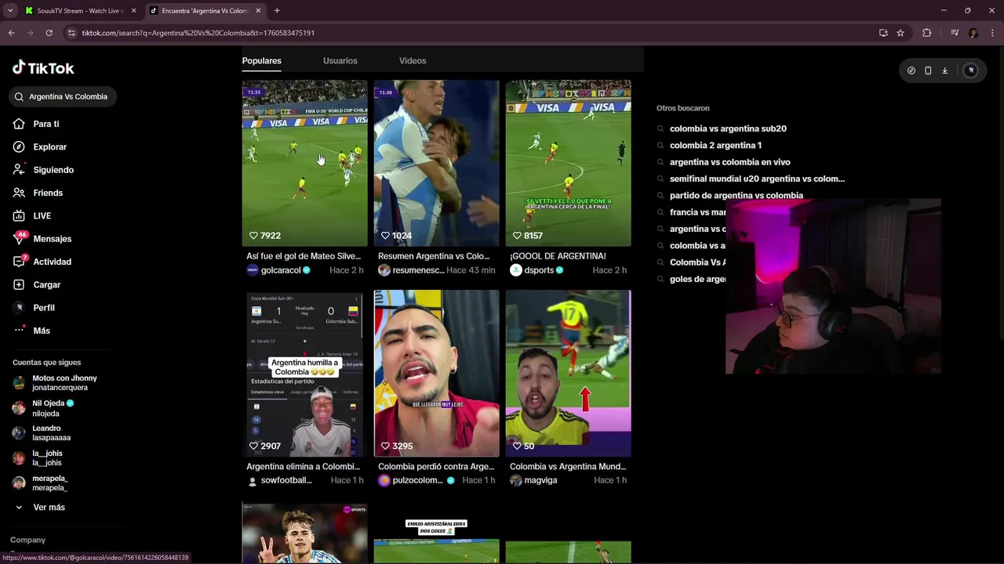Viewport: 1004px width, 564px height.
Task: Open a new browser tab
Action: (277, 11)
